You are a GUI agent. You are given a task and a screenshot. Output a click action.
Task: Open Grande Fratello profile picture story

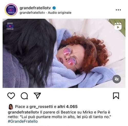[11, 10]
